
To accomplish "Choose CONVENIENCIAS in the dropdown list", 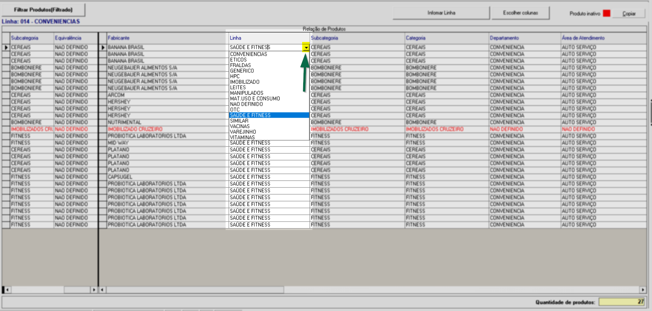I will pyautogui.click(x=249, y=54).
